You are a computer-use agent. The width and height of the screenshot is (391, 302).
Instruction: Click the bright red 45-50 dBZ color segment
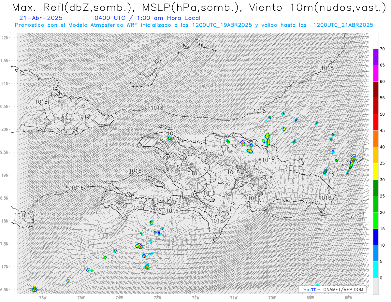coord(376,122)
